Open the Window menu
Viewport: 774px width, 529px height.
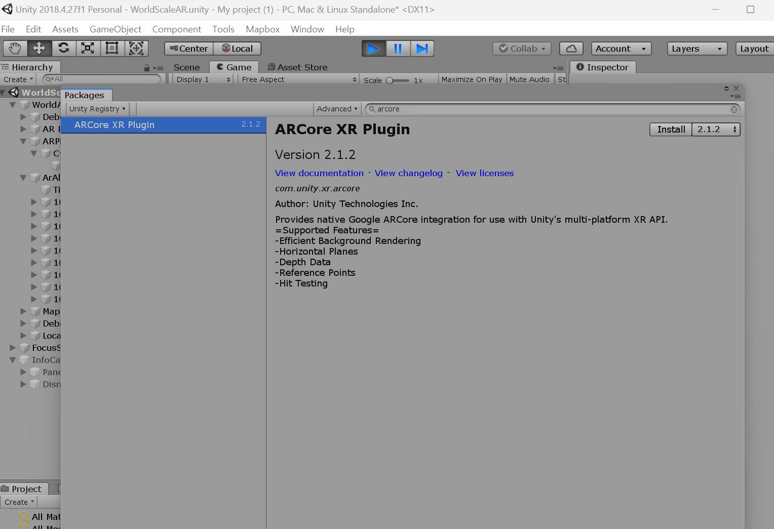tap(307, 29)
